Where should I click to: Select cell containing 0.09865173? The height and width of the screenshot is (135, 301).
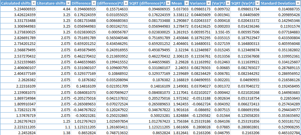coord(200,9)
